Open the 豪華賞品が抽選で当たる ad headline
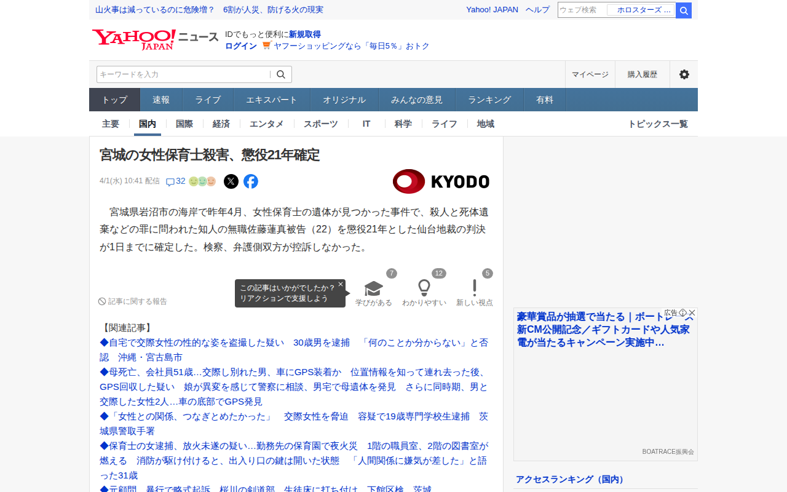The width and height of the screenshot is (787, 492). [x=605, y=330]
